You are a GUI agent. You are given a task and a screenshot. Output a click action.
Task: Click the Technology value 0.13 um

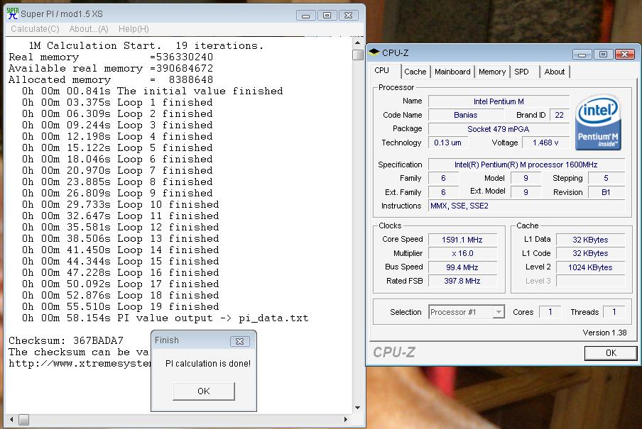(x=447, y=143)
